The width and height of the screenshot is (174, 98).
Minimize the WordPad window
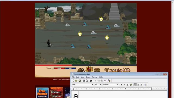pos(157,74)
